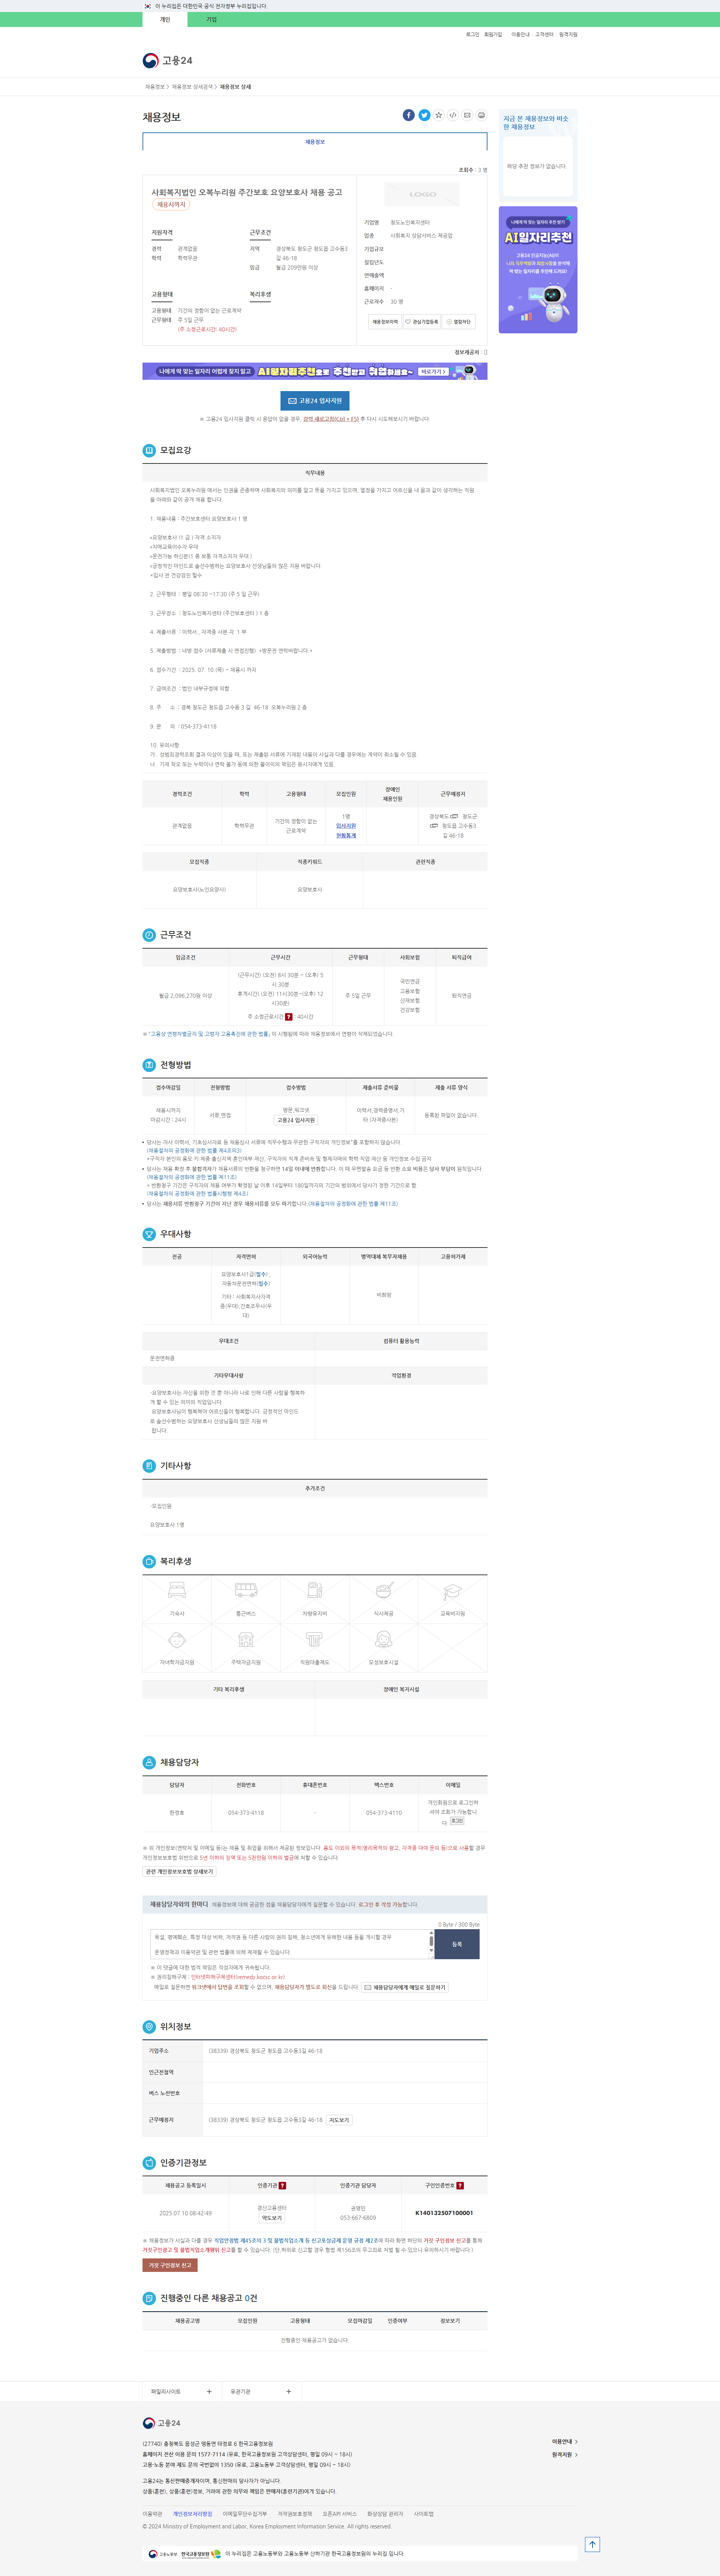720x2576 pixels.
Task: Click the 거짓 구인정보 신고 button
Action: pos(170,2265)
